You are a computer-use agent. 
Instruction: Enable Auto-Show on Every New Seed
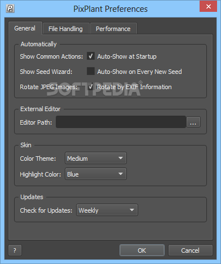click(91, 71)
